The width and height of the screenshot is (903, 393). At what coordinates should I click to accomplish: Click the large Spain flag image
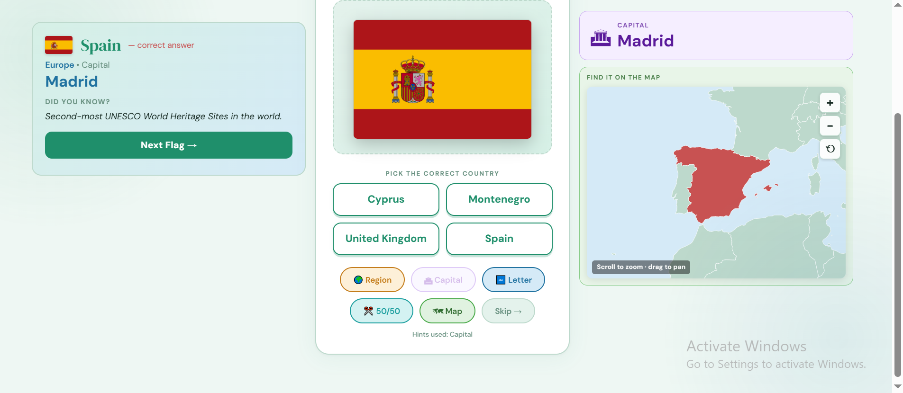(442, 79)
